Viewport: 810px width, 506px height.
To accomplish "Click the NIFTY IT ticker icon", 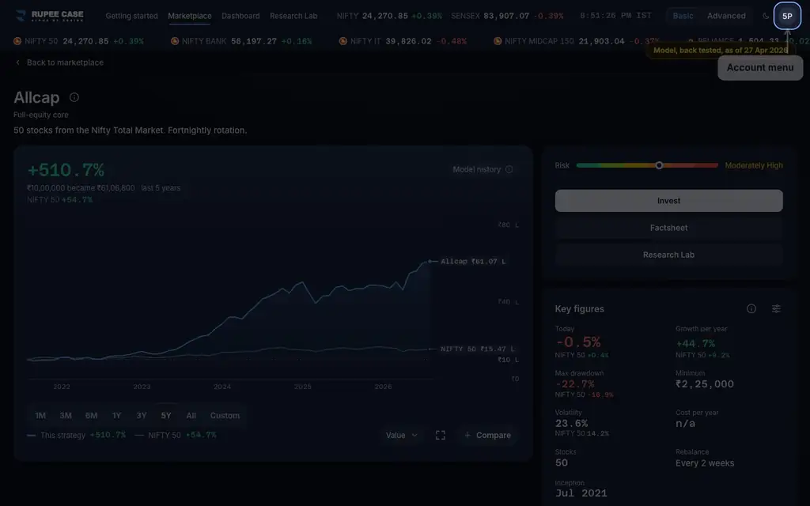I will click(343, 41).
